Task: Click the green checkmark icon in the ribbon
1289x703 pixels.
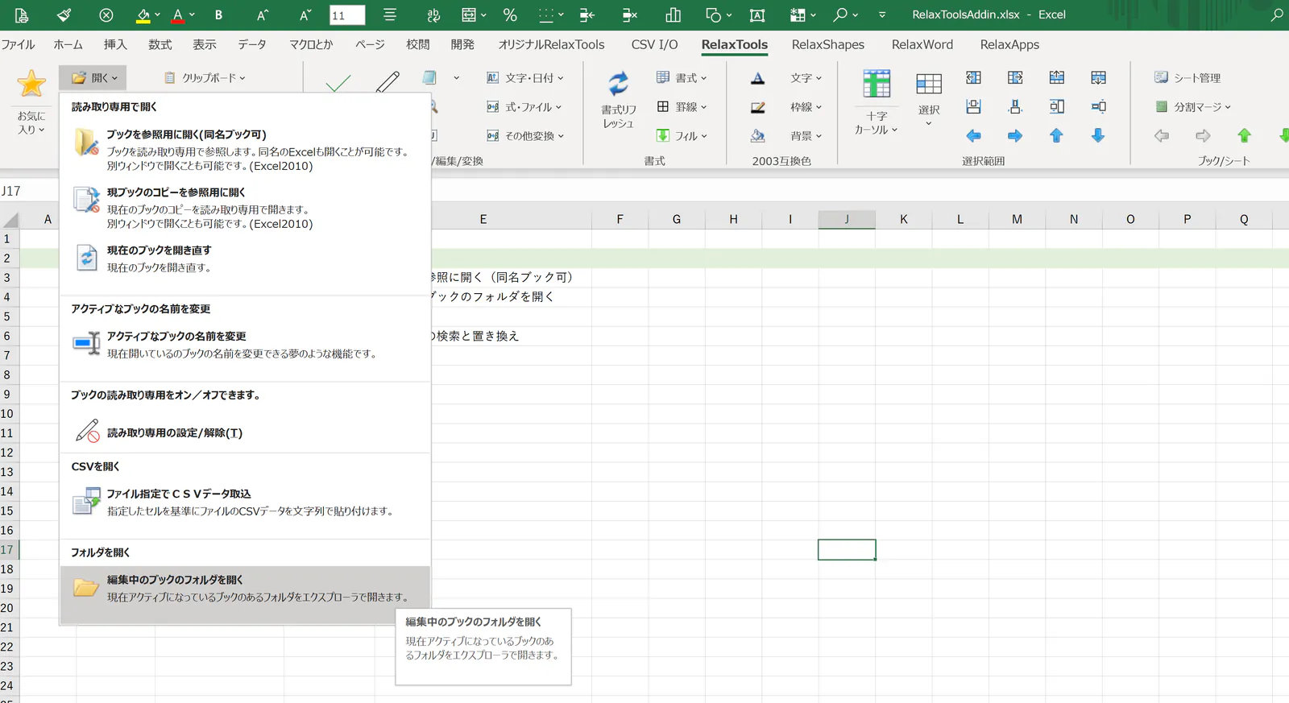Action: (x=338, y=82)
